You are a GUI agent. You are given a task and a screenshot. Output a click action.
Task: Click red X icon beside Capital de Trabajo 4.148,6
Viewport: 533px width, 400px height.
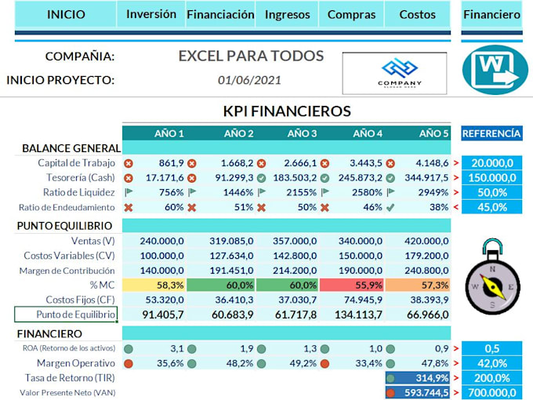click(390, 164)
